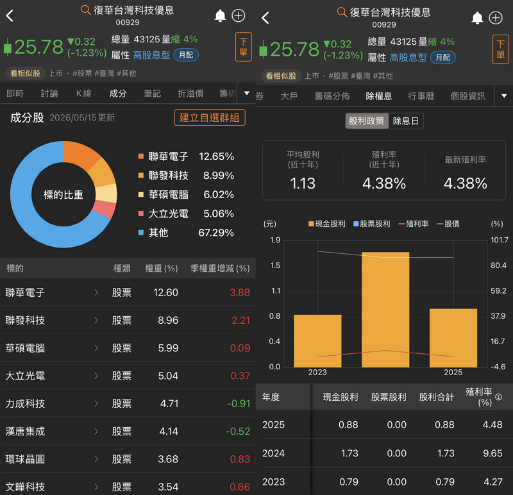
Task: Toggle 股價 legend line
Action: pyautogui.click(x=448, y=224)
